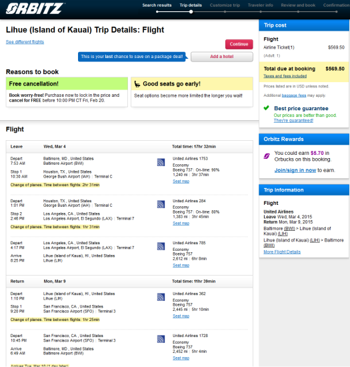This screenshot has height=367, width=350.
Task: Open Join/sign in now link
Action: [x=295, y=170]
